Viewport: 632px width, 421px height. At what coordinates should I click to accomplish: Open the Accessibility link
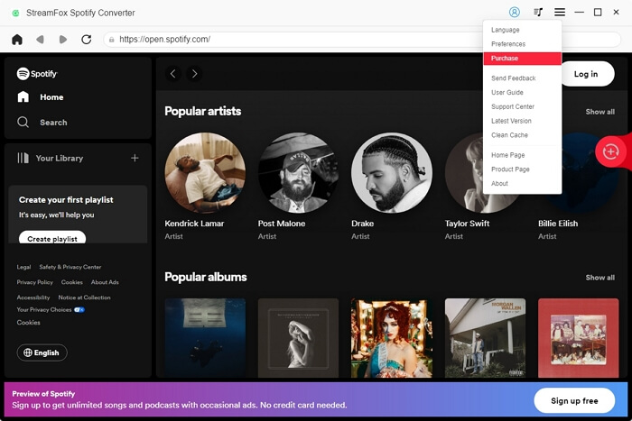pyautogui.click(x=33, y=297)
